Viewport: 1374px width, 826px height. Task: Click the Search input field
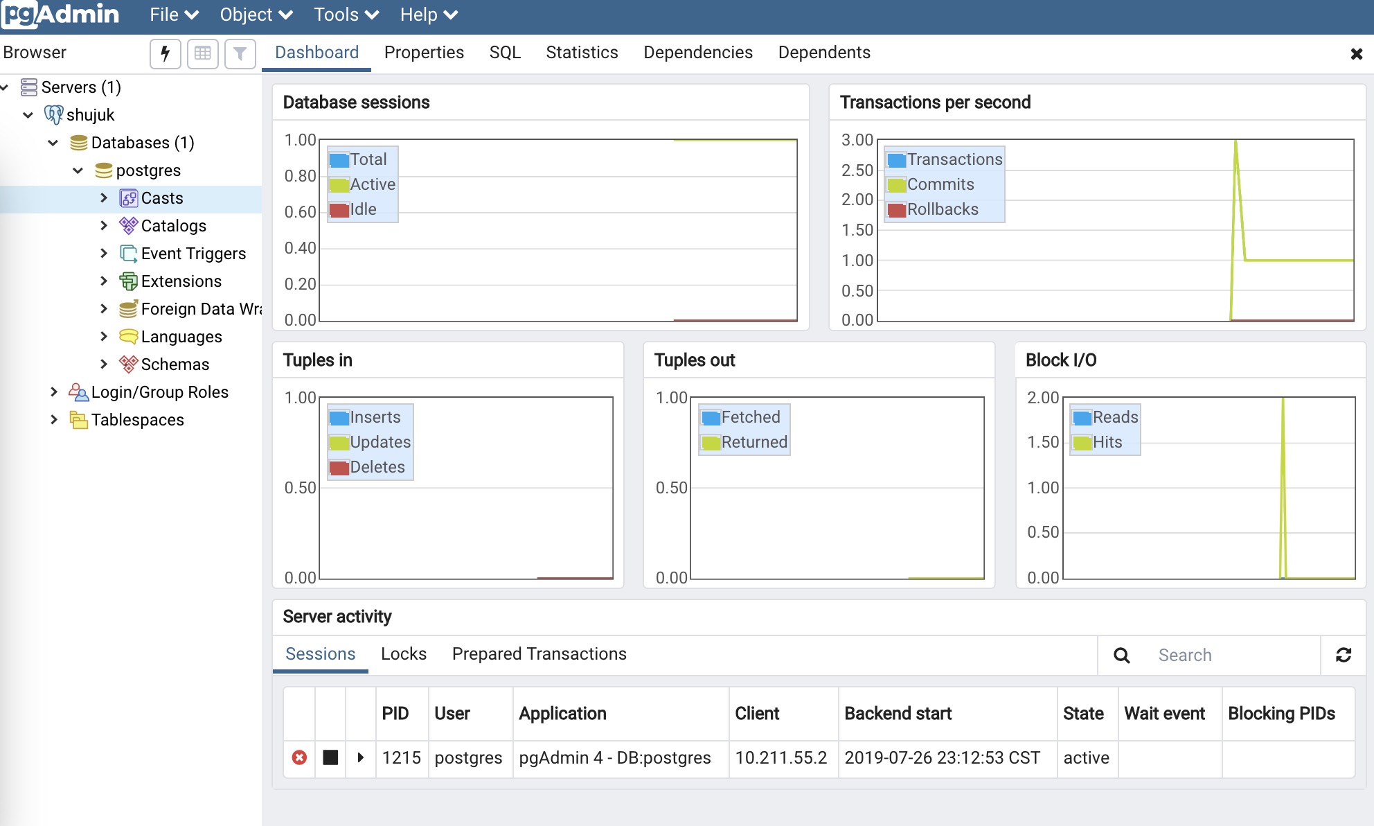(x=1233, y=655)
